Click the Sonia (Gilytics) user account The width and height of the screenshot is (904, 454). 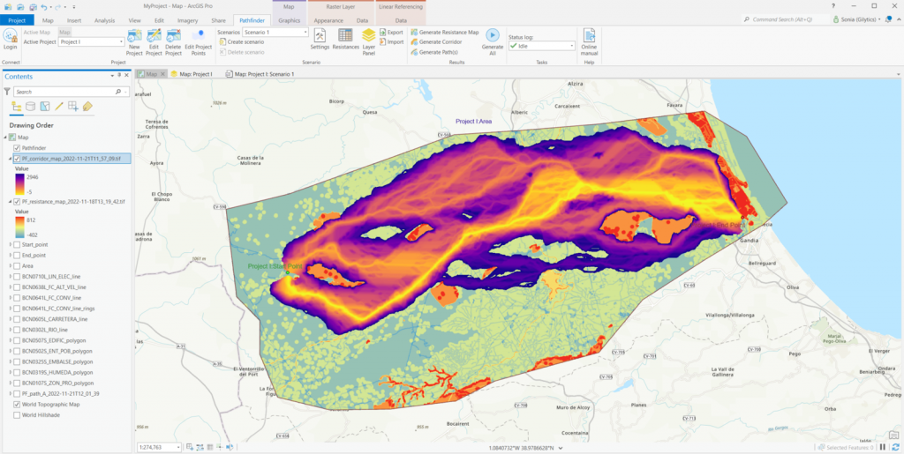click(x=855, y=19)
